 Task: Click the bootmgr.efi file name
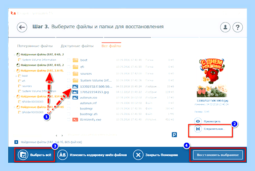point(88,114)
